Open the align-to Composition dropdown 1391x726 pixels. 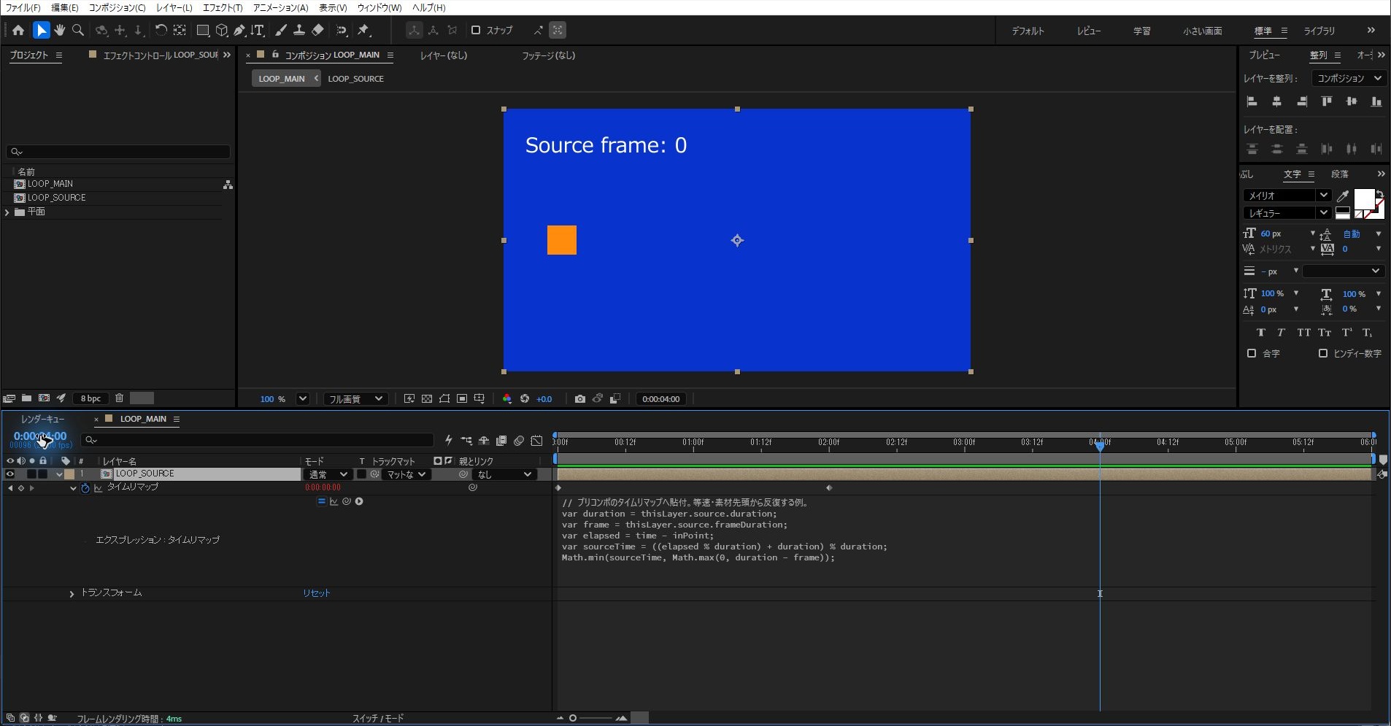pyautogui.click(x=1348, y=78)
